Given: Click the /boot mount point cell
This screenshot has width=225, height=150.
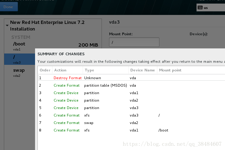Looking at the screenshot, I should [x=163, y=130].
